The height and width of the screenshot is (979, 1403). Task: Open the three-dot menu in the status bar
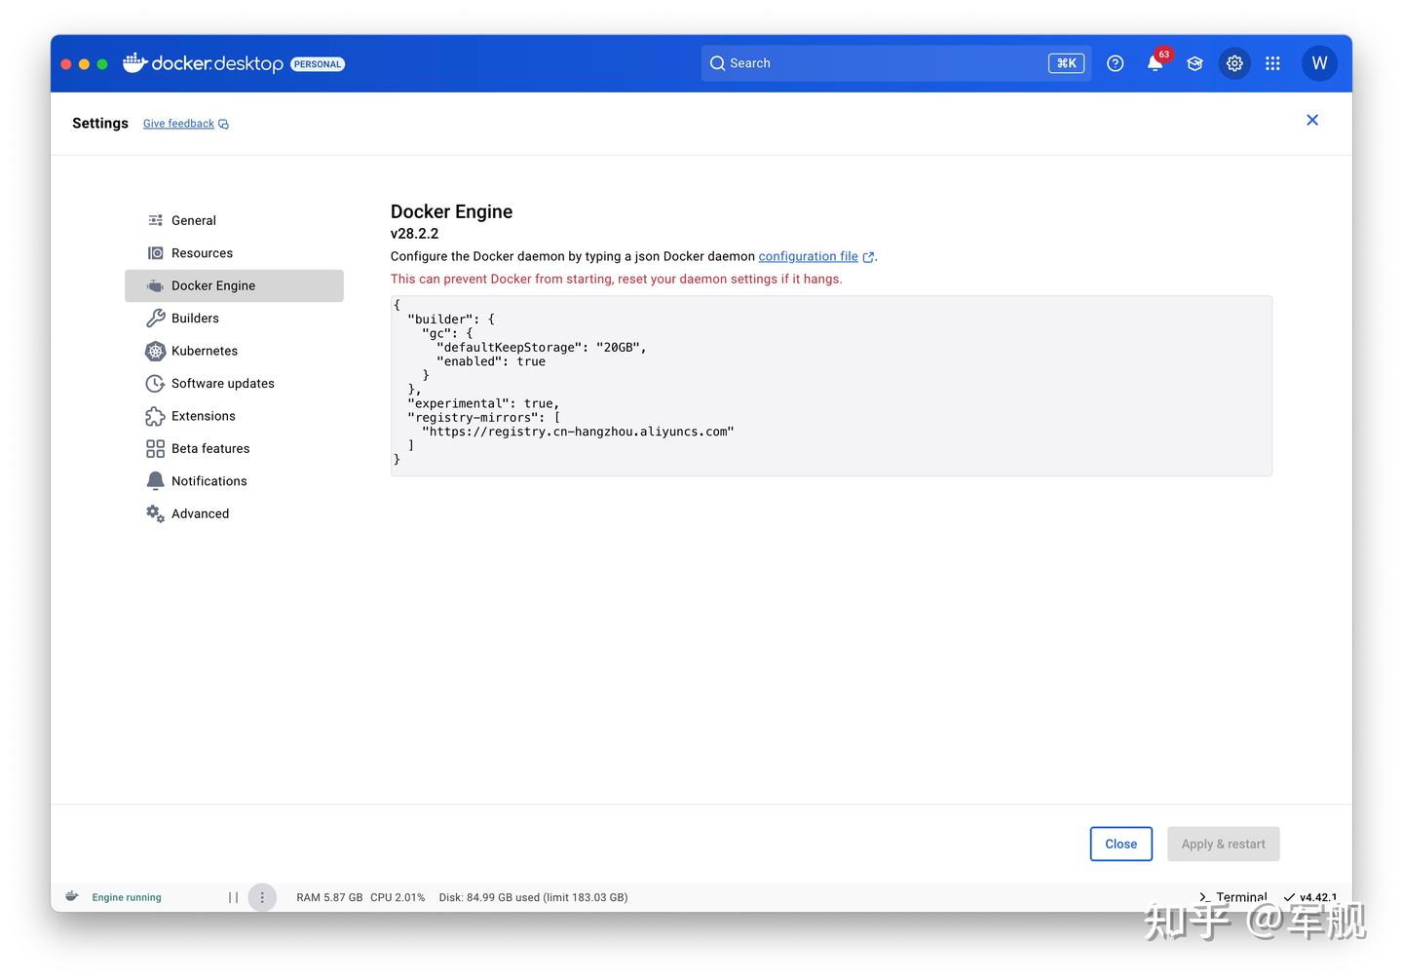coord(261,896)
